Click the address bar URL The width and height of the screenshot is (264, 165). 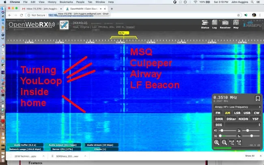point(71,15)
